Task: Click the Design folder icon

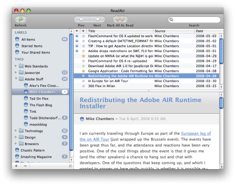Action: 21,137
